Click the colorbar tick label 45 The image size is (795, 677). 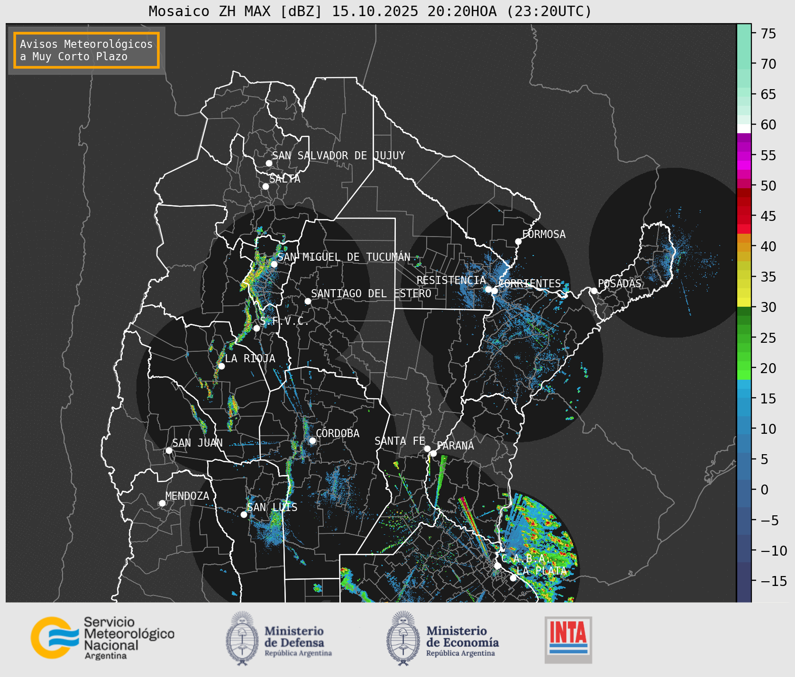click(768, 216)
